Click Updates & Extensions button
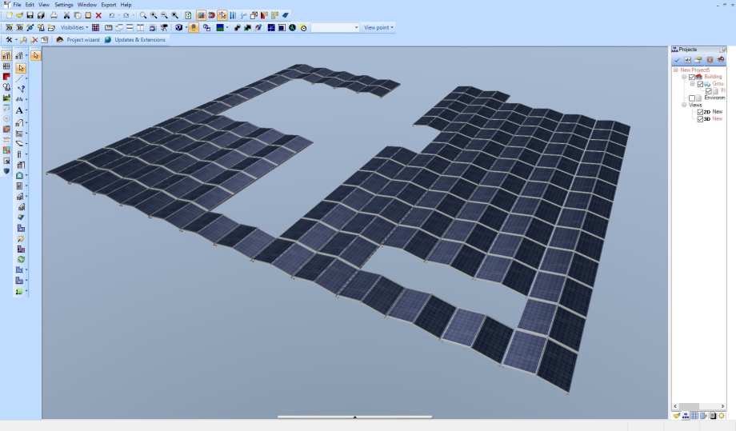The image size is (736, 431). (136, 39)
